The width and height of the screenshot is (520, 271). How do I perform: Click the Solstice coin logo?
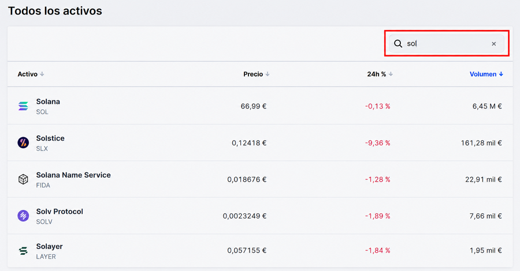(x=23, y=142)
